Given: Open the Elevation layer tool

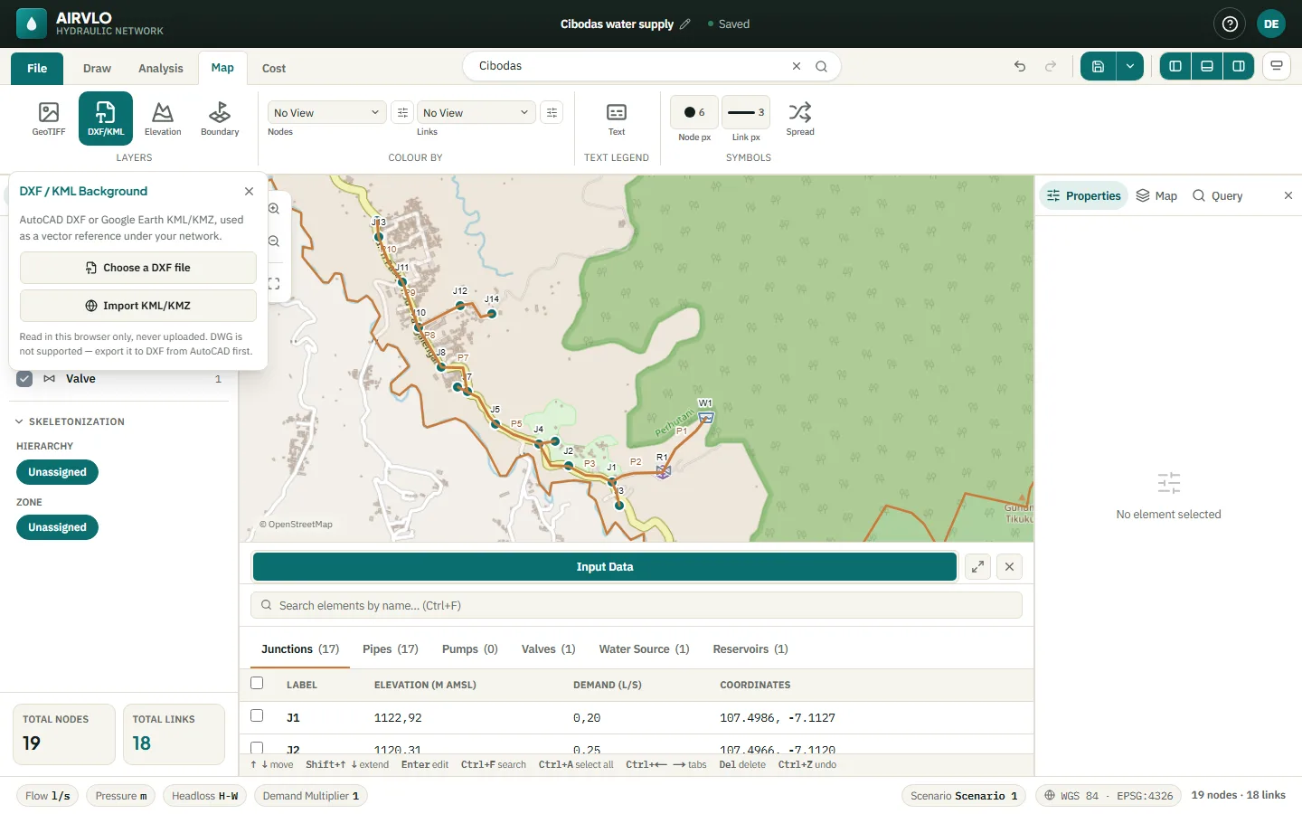Looking at the screenshot, I should click(x=163, y=118).
